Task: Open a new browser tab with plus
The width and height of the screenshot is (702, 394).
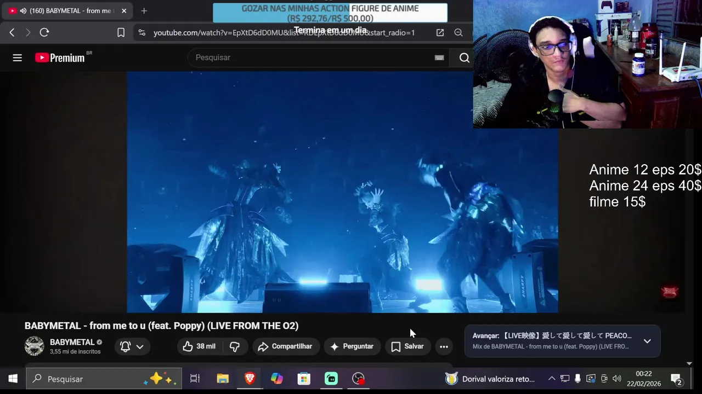Action: coord(144,11)
